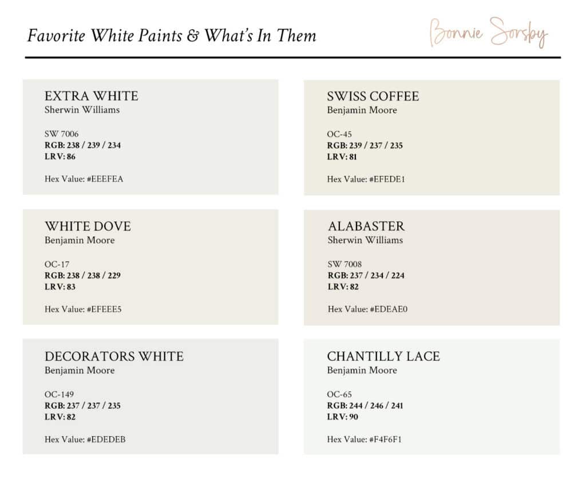Click hex value #EEEFEA text
Image resolution: width=586 pixels, height=478 pixels.
[84, 179]
